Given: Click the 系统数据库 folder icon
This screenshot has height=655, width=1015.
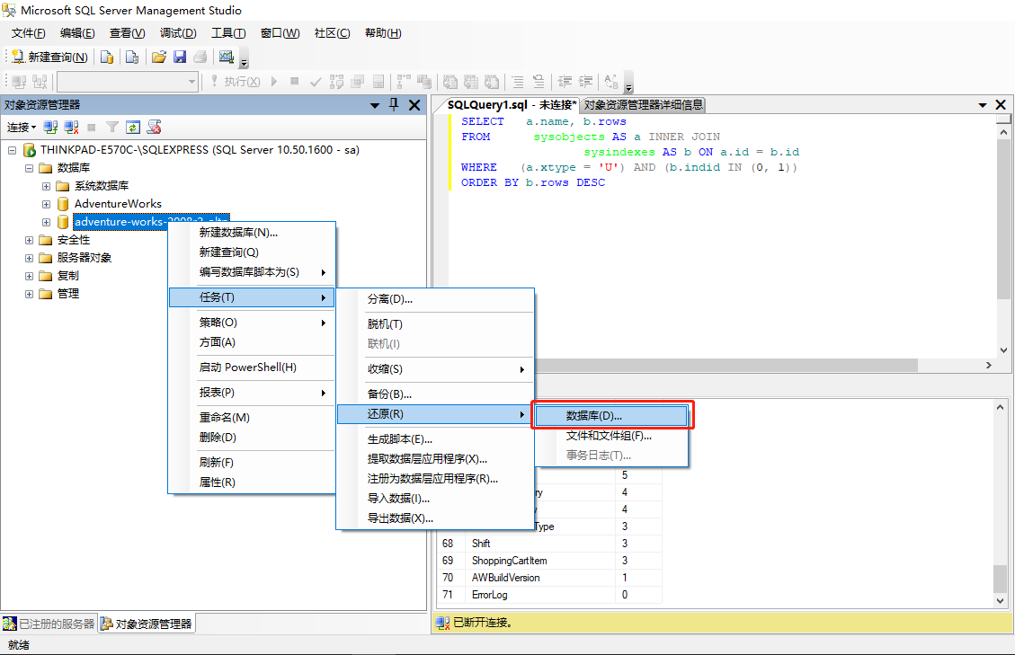Looking at the screenshot, I should tap(63, 186).
